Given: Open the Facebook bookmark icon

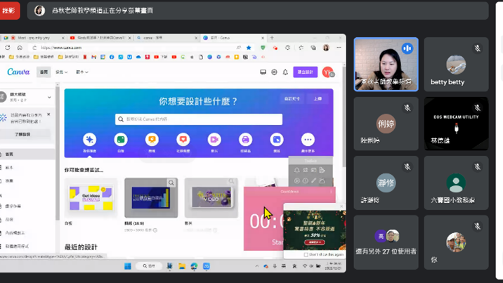Looking at the screenshot, I should click(112, 57).
